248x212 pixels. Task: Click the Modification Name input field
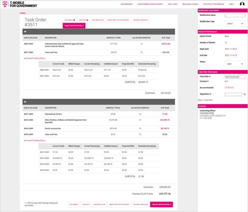click(x=235, y=15)
